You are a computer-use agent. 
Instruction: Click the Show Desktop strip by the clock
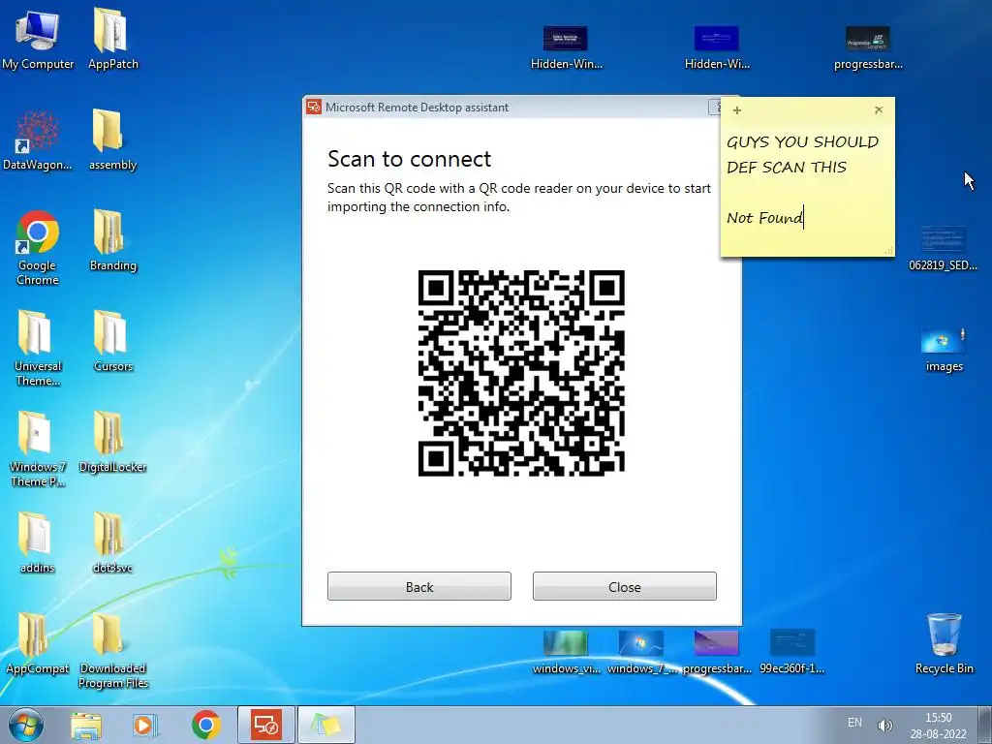click(x=984, y=725)
